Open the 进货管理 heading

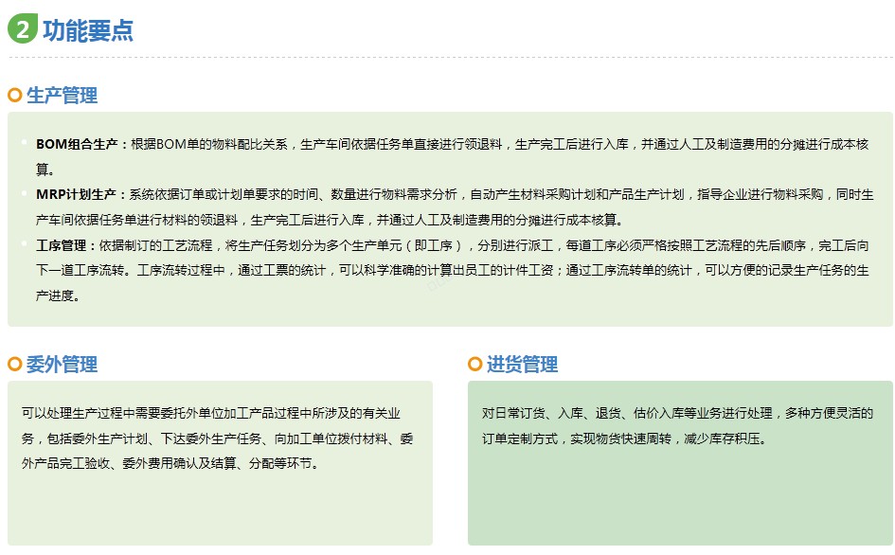click(x=522, y=365)
